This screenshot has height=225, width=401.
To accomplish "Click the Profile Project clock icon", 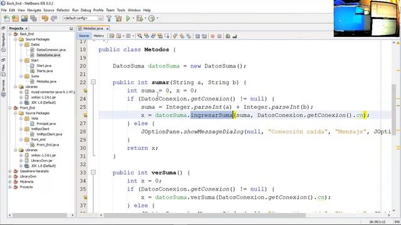I will [152, 18].
